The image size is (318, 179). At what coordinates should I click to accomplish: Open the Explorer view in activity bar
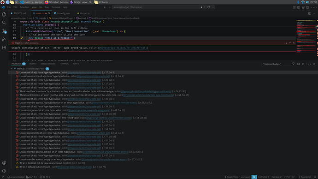click(x=4, y=14)
